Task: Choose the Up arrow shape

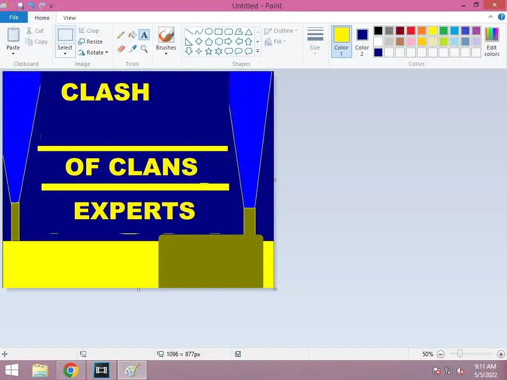Action: click(249, 42)
